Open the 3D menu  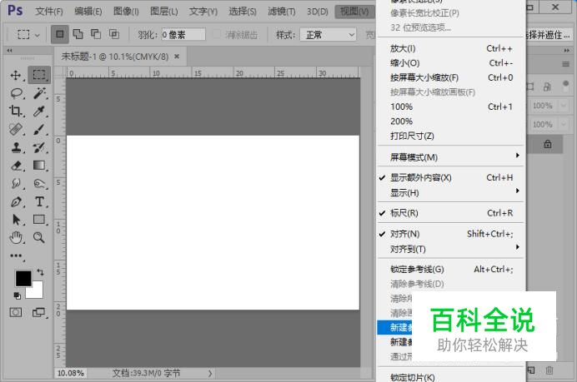coord(317,12)
